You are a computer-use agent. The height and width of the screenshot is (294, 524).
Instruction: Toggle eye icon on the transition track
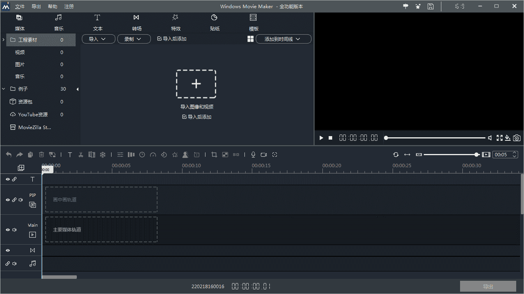click(x=8, y=250)
